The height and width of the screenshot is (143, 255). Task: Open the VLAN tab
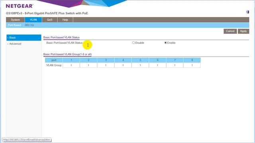[x=33, y=19]
